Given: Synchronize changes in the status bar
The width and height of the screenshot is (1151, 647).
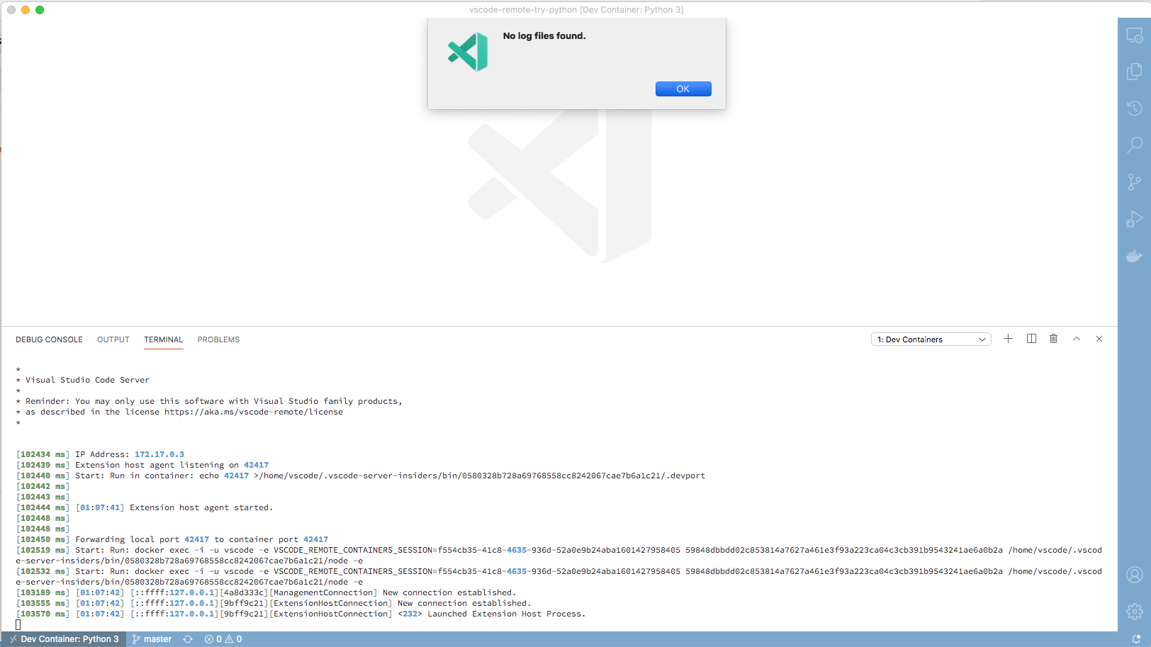Looking at the screenshot, I should 188,639.
